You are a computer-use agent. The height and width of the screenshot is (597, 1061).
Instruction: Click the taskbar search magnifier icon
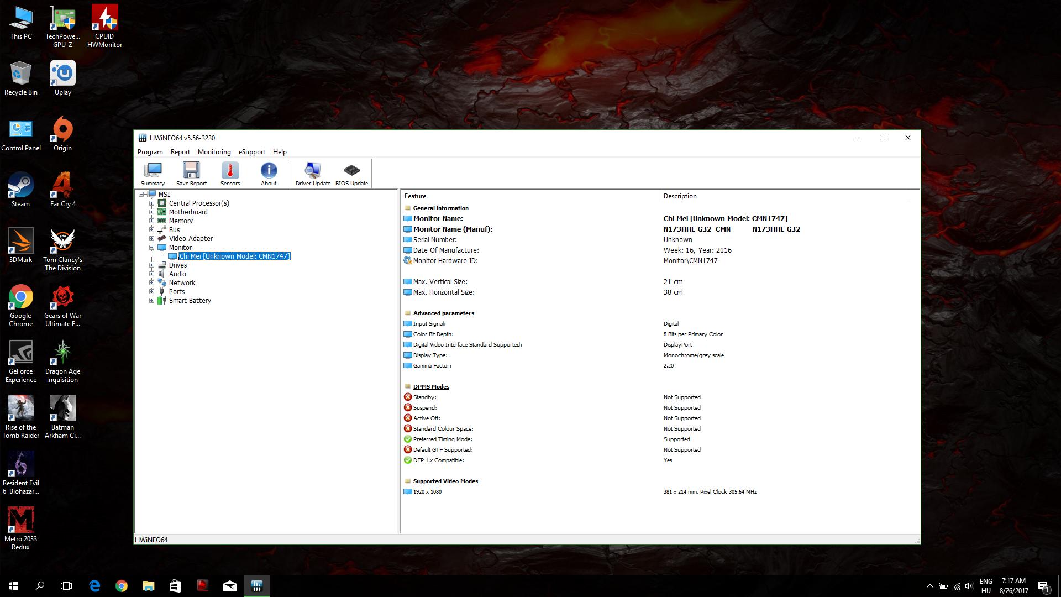coord(40,586)
